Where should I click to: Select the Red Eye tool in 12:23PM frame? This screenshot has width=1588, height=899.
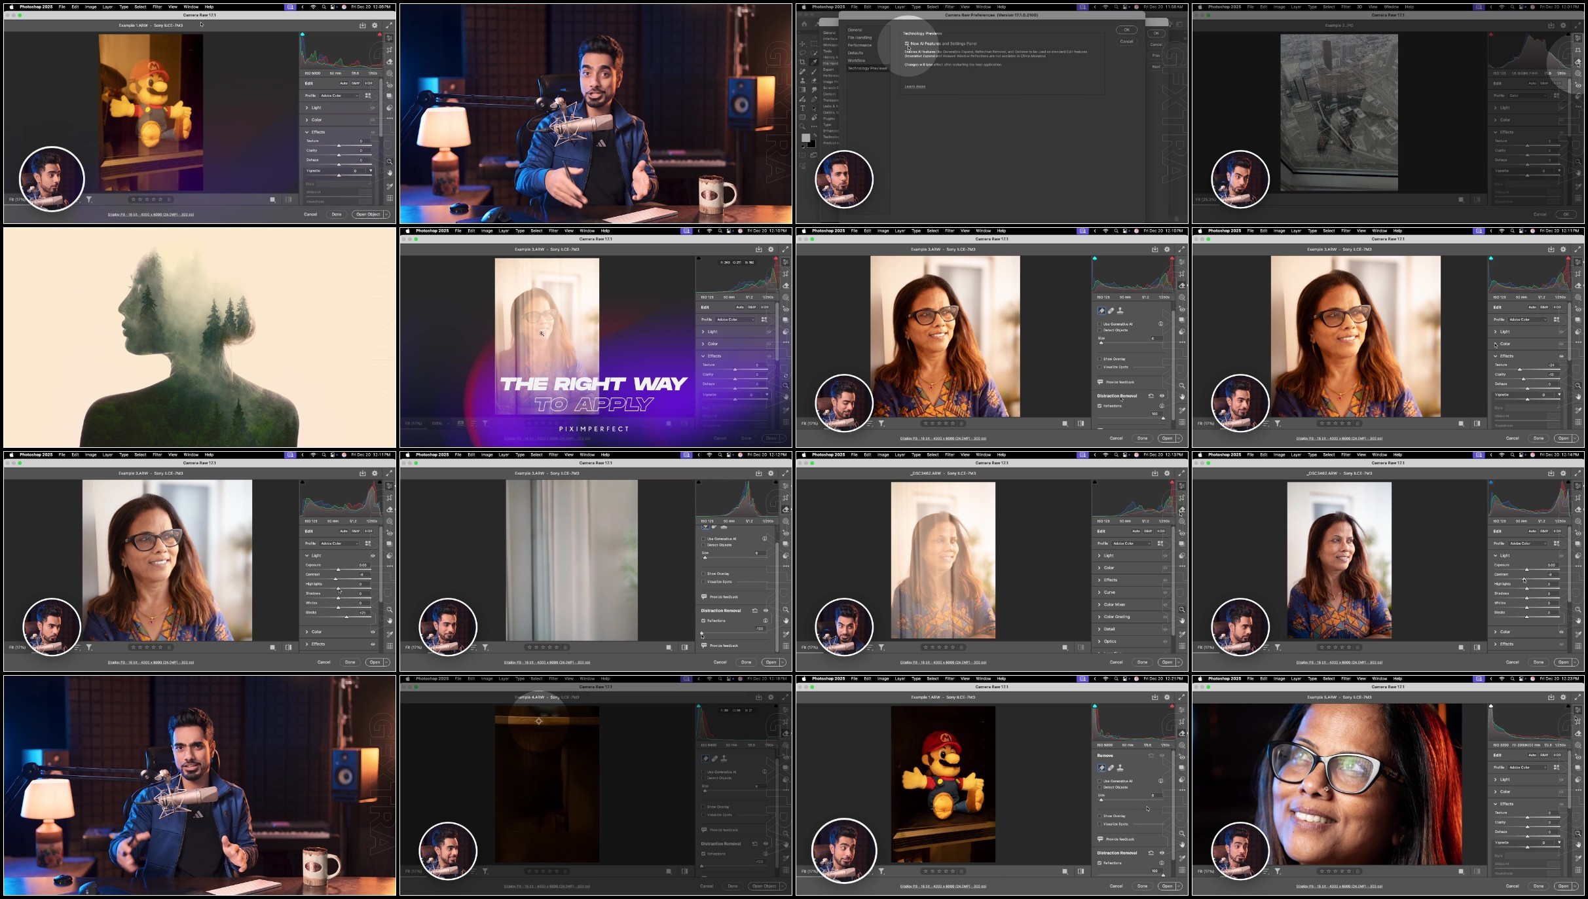point(1578,757)
